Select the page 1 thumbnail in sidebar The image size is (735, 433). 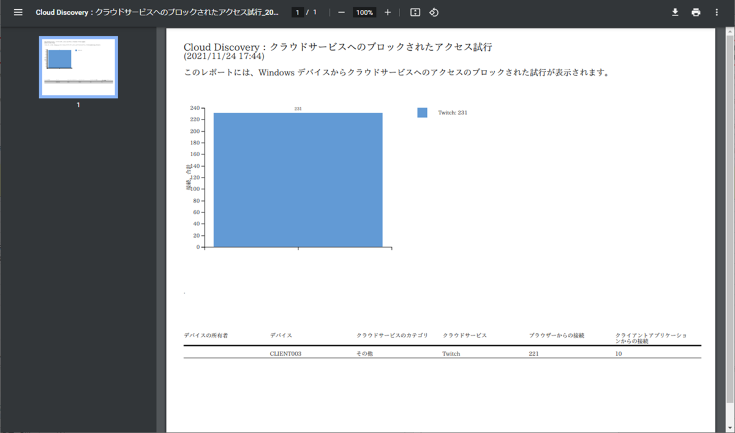click(x=77, y=67)
